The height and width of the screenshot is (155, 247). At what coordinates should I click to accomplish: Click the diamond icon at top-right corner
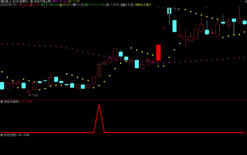click(x=241, y=2)
